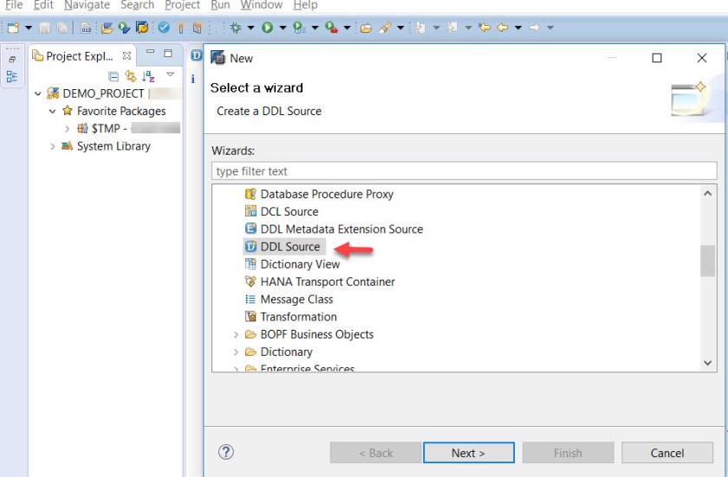Expand the System Library node
Viewport: 728px width, 477px height.
53,146
